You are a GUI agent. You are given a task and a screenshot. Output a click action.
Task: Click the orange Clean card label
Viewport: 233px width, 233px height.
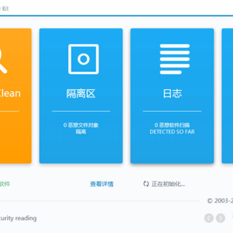(10, 93)
